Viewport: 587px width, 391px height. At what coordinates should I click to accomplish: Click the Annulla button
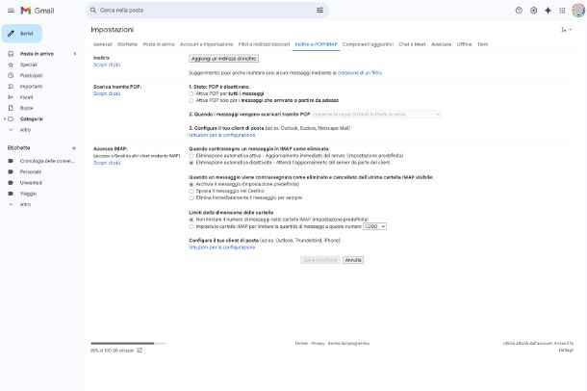(x=353, y=260)
